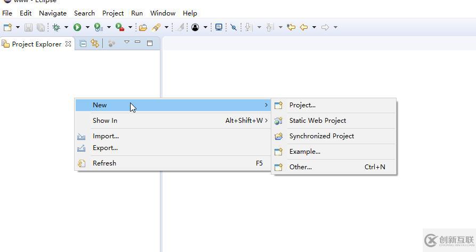Click the Next Annotation icon
This screenshot has height=252, width=476.
point(248,27)
